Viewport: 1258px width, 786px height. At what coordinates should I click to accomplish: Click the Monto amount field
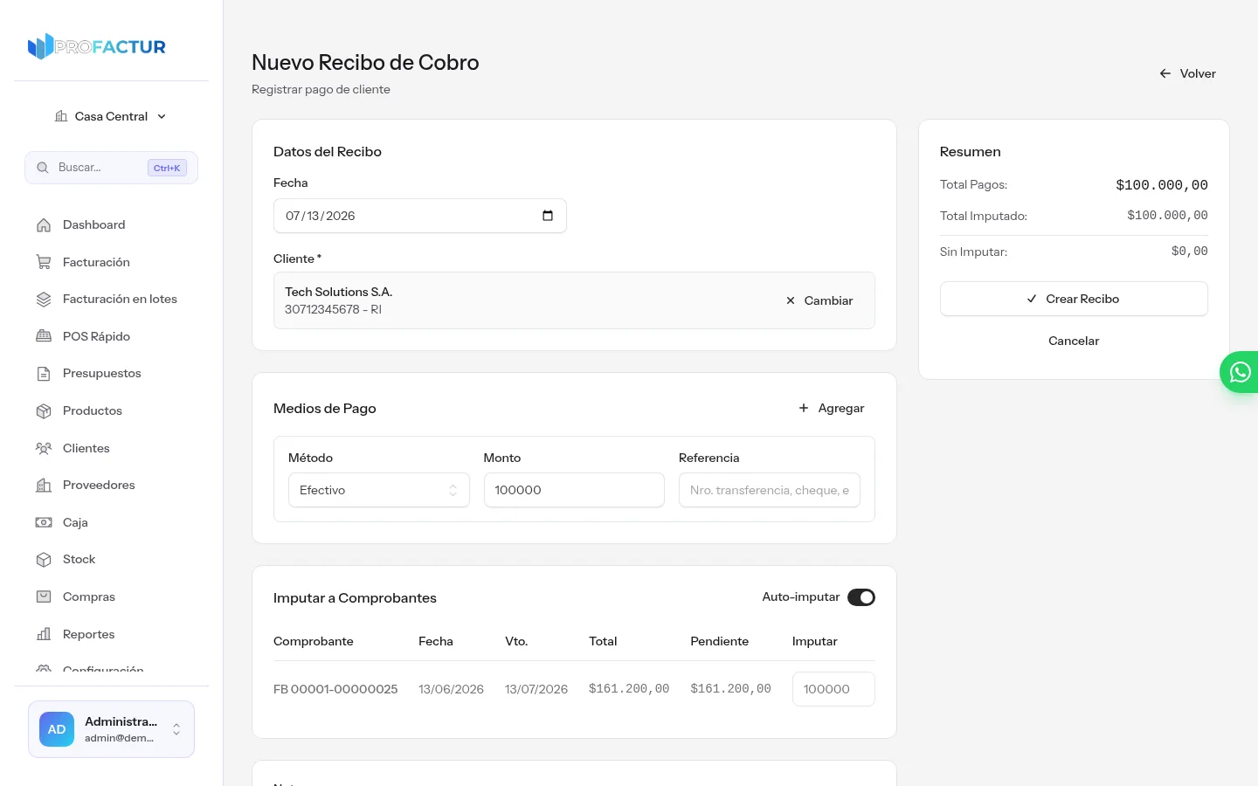tap(574, 490)
